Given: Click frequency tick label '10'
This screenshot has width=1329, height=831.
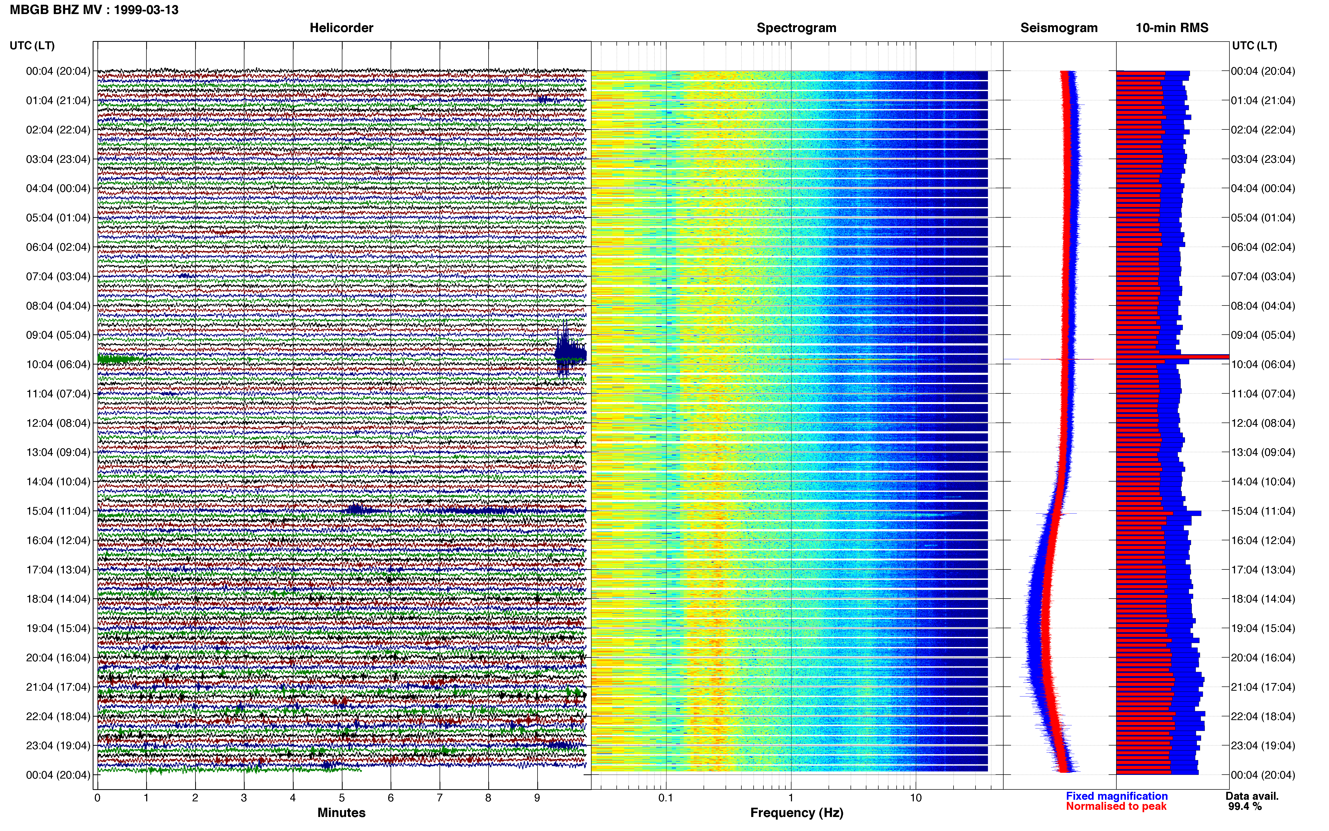Looking at the screenshot, I should click(x=916, y=798).
